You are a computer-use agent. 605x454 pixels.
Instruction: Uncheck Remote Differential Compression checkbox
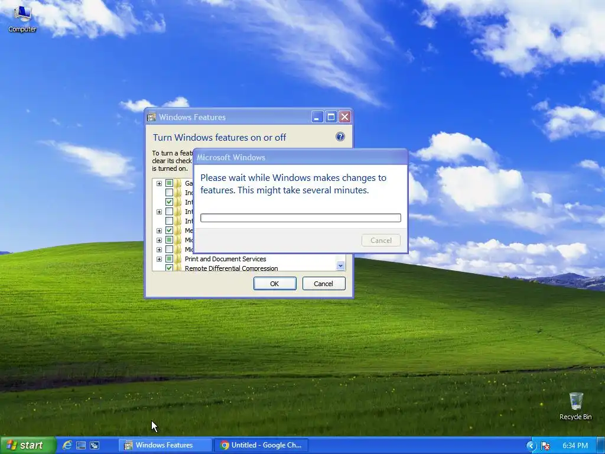(169, 268)
